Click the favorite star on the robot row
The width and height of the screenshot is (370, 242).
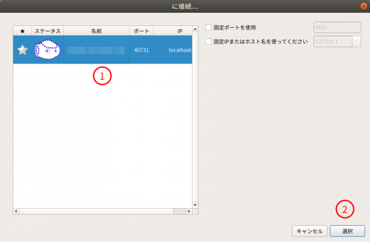(x=22, y=50)
